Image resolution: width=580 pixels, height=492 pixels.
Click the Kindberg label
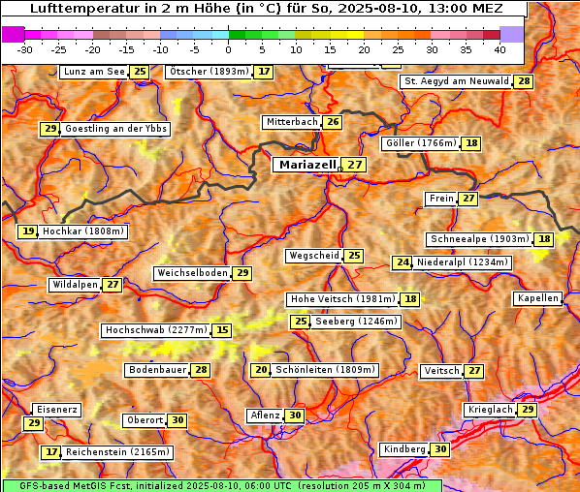404,449
